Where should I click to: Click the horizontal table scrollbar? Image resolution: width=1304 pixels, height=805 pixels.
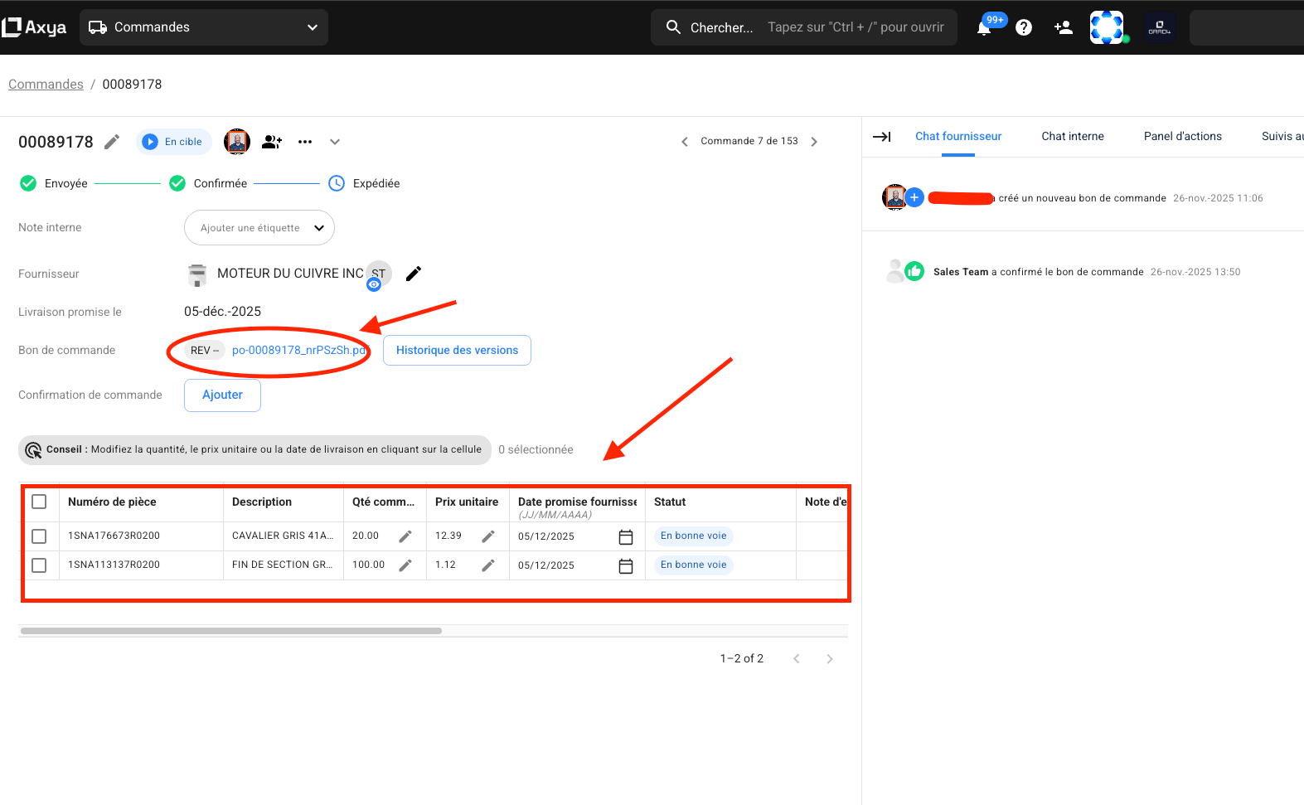coord(231,631)
